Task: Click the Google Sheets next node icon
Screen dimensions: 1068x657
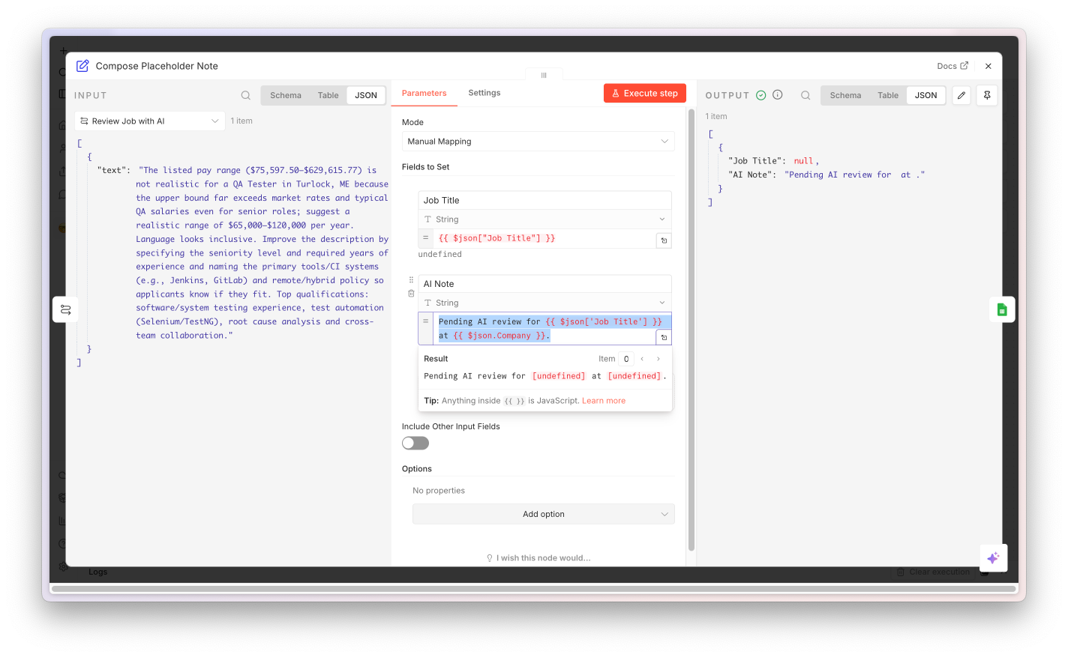Action: 1002,309
